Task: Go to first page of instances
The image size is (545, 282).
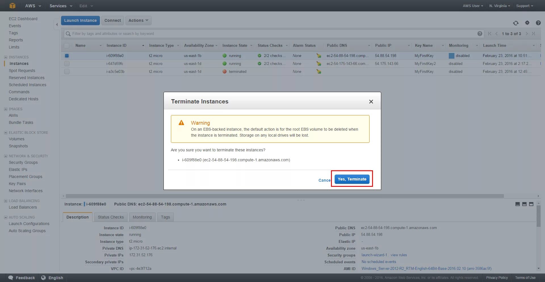Action: 490,33
